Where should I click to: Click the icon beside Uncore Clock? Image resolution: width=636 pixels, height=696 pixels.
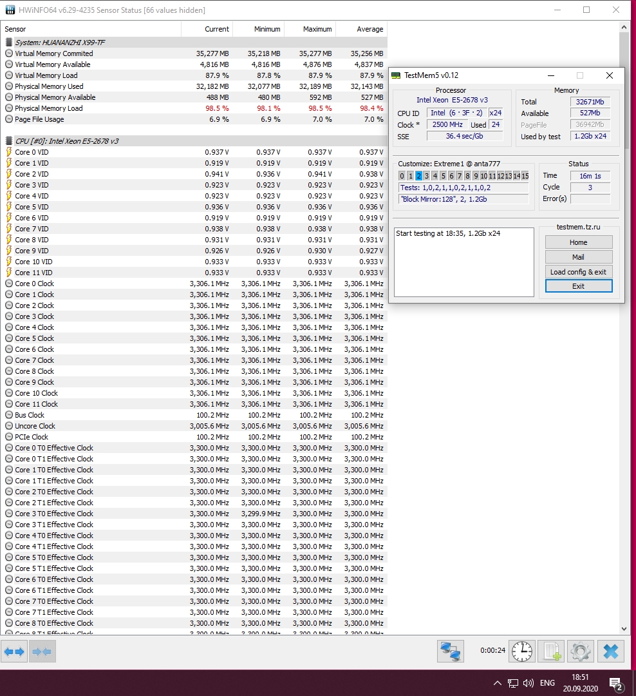point(9,426)
